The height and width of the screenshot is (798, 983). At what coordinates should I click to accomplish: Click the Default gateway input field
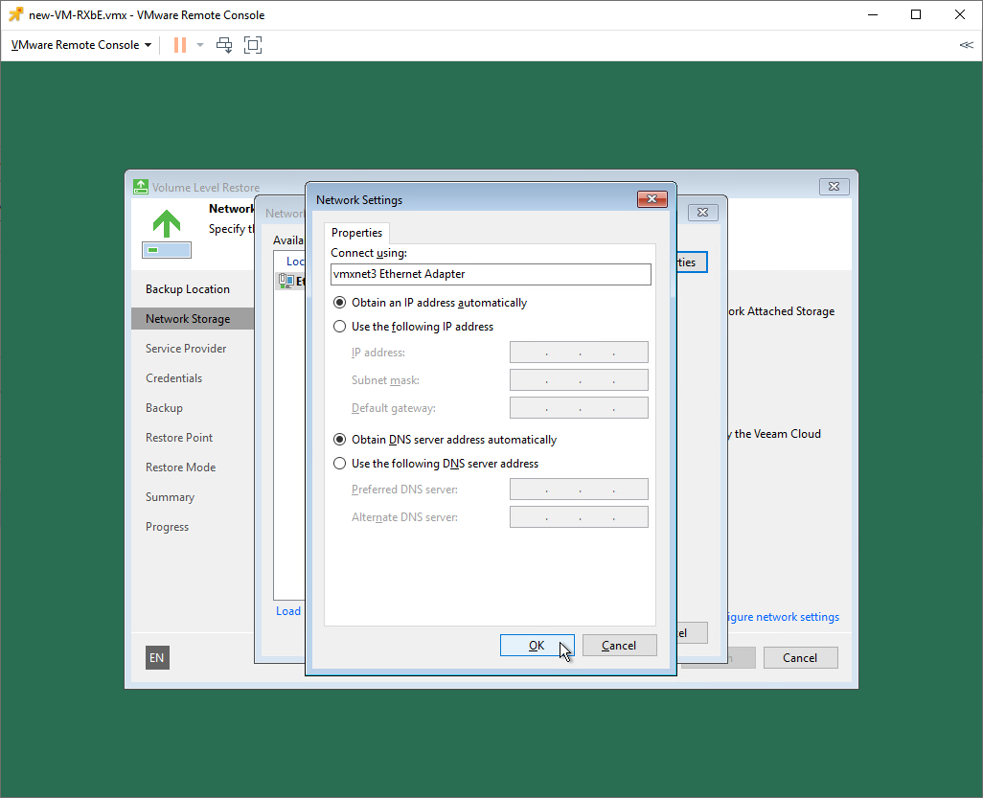coord(579,407)
